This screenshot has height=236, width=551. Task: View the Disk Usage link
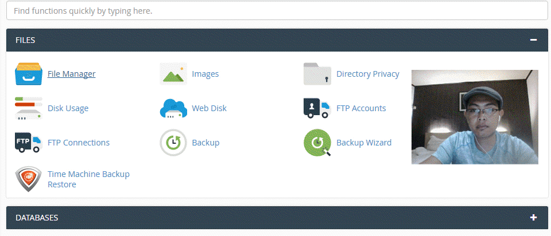click(68, 108)
